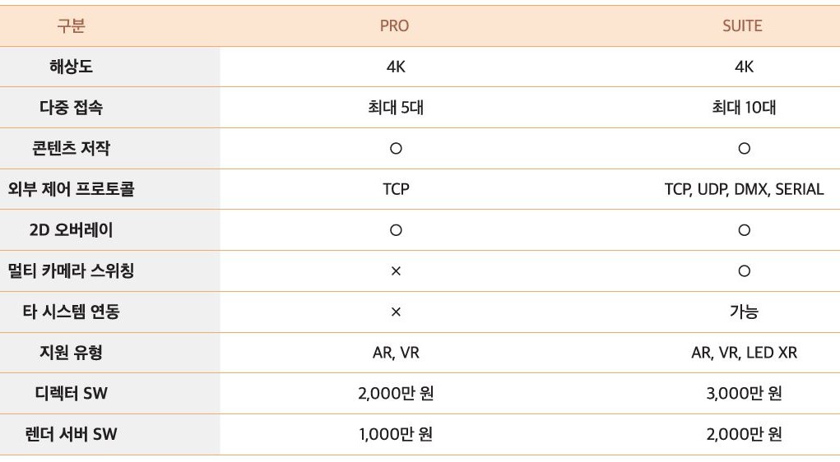Image resolution: width=840 pixels, height=462 pixels.
Task: Select the PRO circle in 2D 오버레이 row
Action: click(396, 230)
